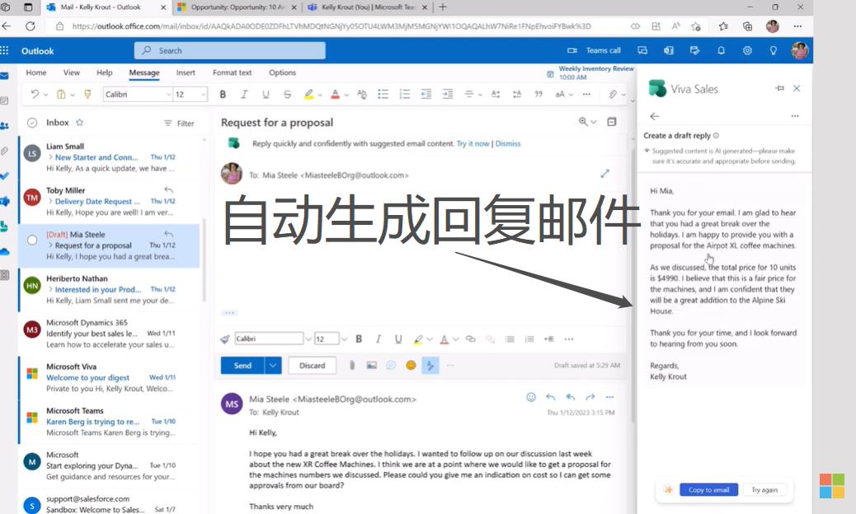
Task: Toggle italic in the ribbon toolbar
Action: point(244,94)
